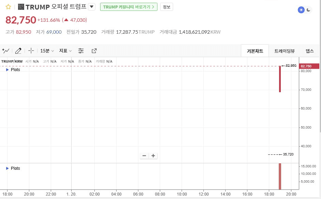Zoom out chart with minus button

click(x=144, y=156)
